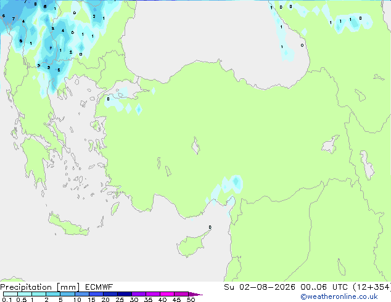Viewport: 391px width, 302px height.
Task: Pick the legend swatch between 5 and 10
Action: point(67,294)
